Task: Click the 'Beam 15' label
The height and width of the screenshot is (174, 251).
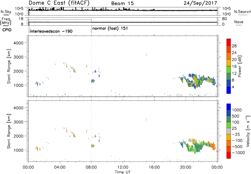Action: point(122,3)
